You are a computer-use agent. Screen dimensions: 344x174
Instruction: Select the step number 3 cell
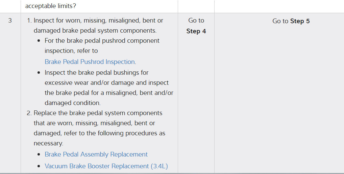pyautogui.click(x=10, y=21)
